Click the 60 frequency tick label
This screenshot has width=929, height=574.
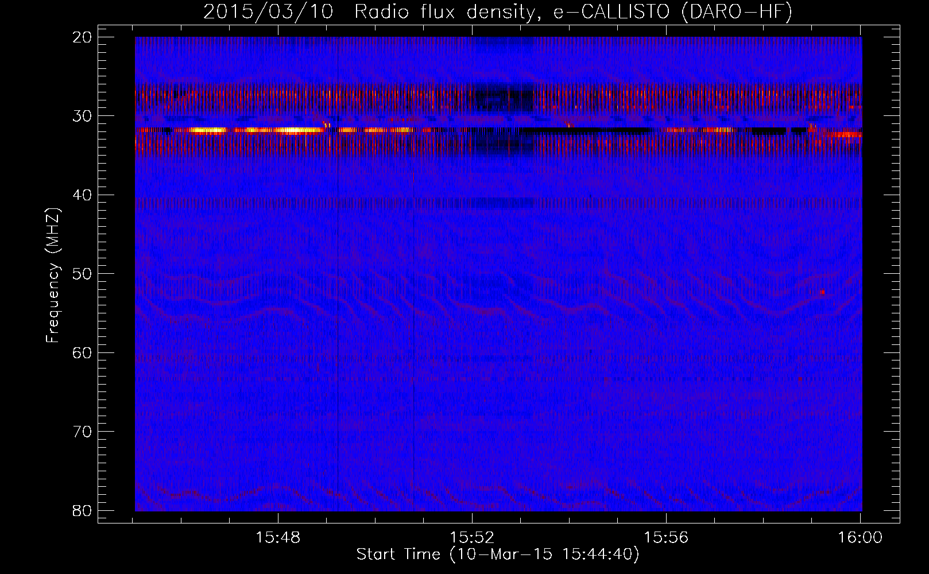[x=83, y=352]
